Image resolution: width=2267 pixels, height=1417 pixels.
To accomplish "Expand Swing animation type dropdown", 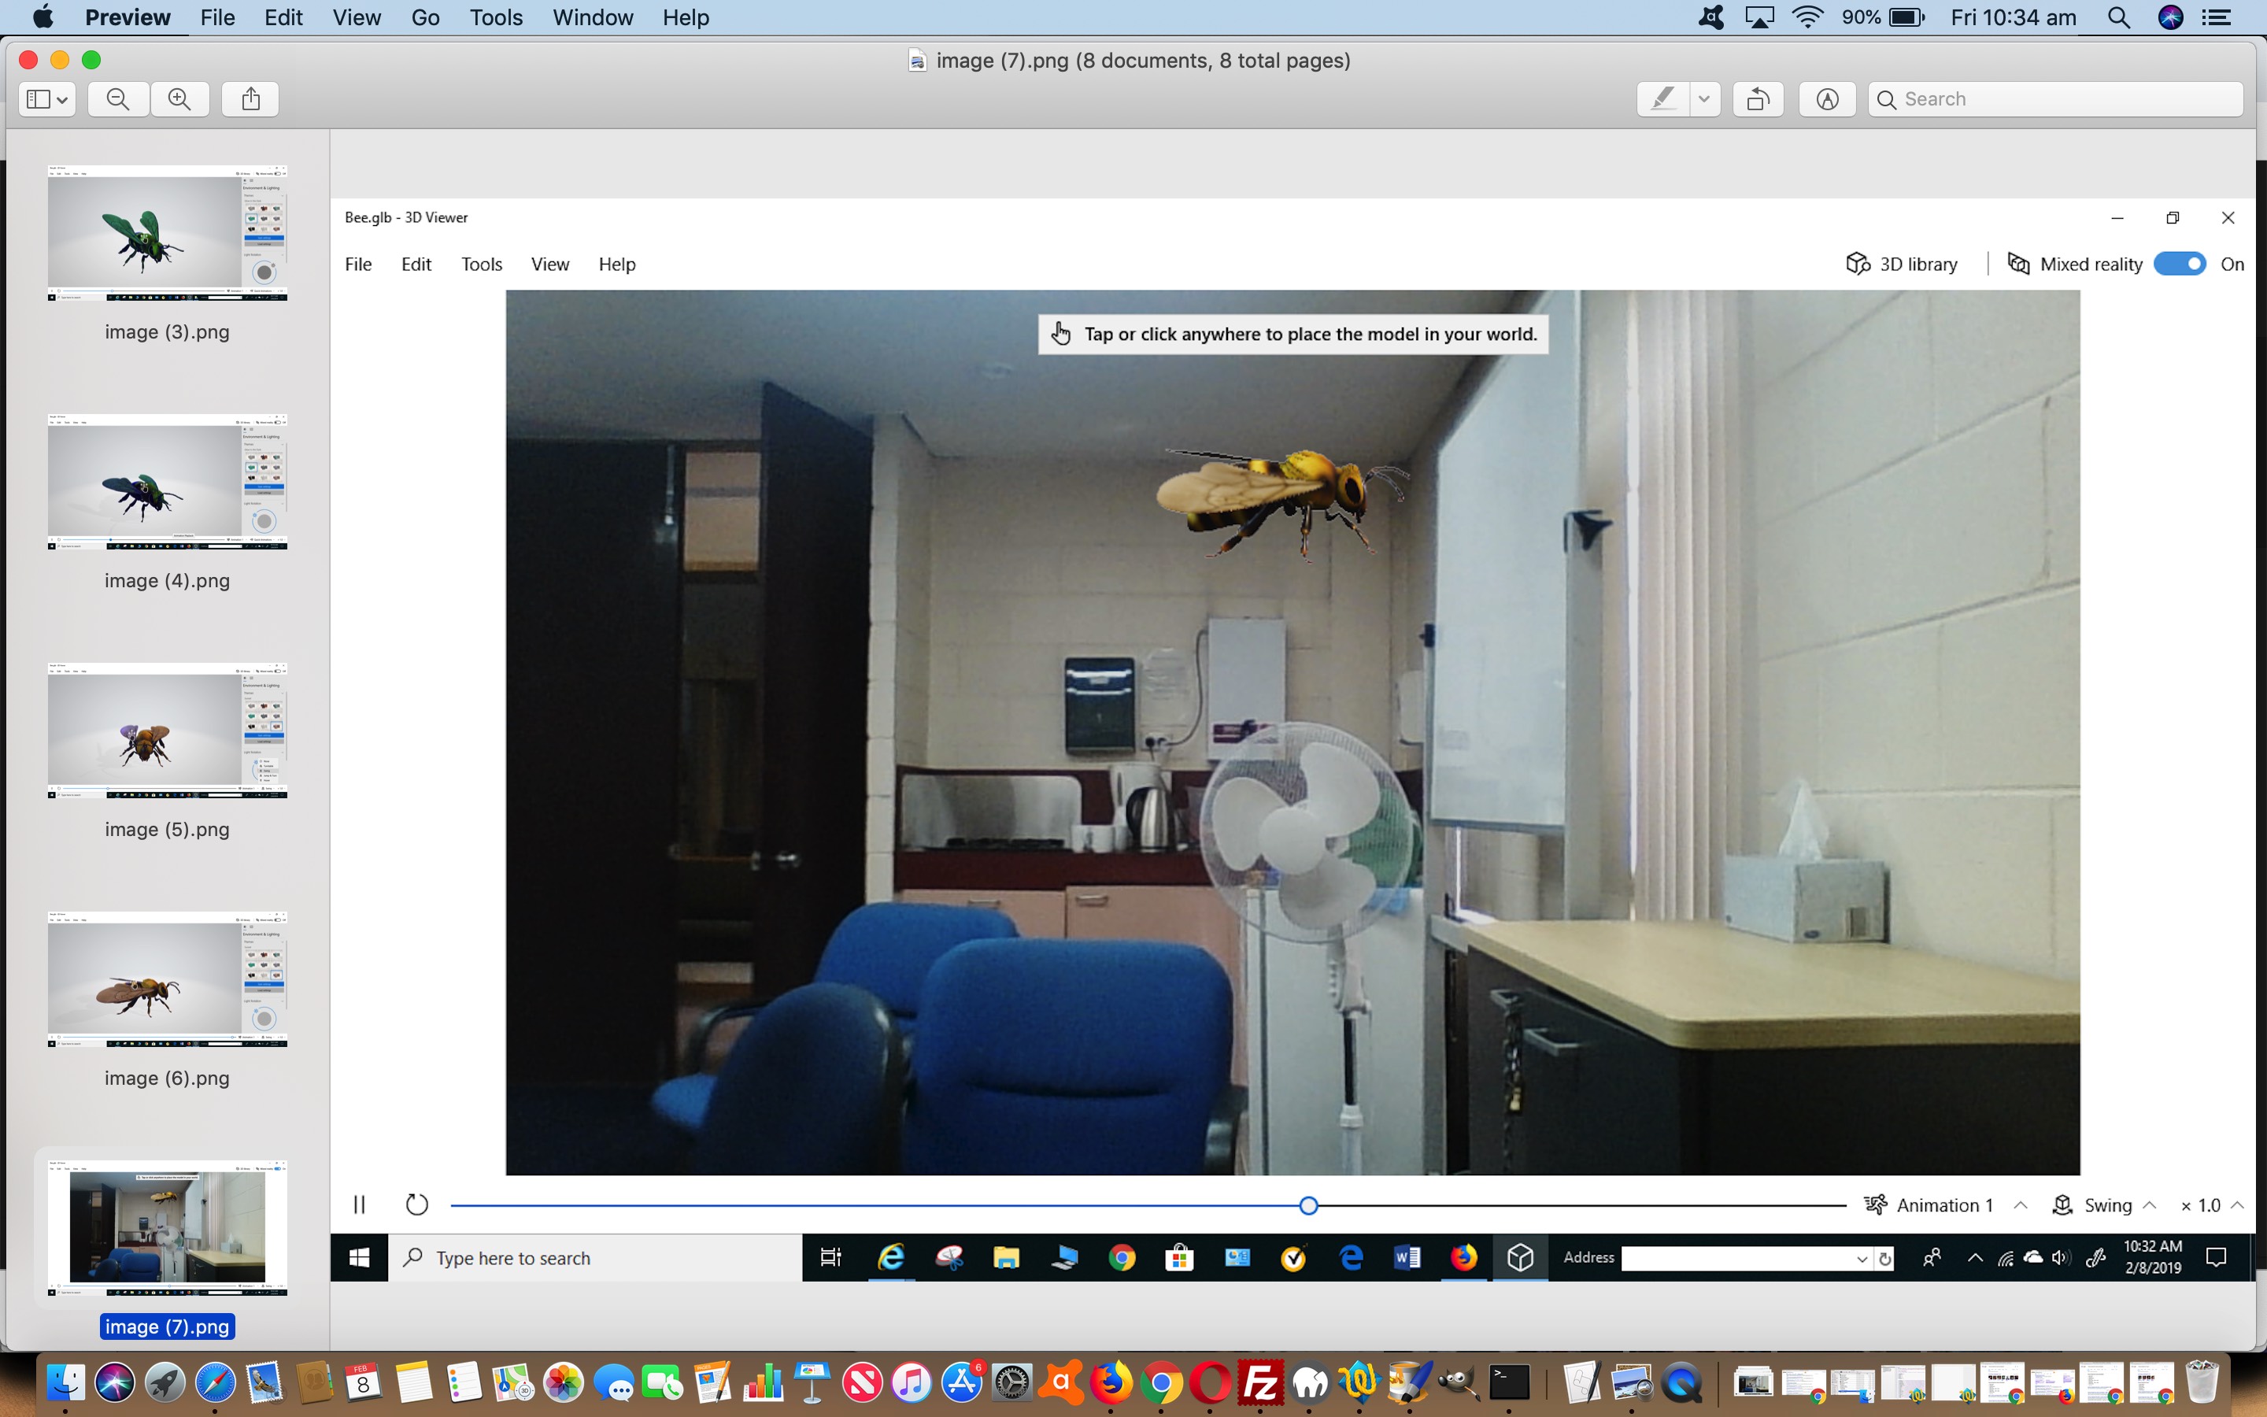I will (x=2150, y=1204).
